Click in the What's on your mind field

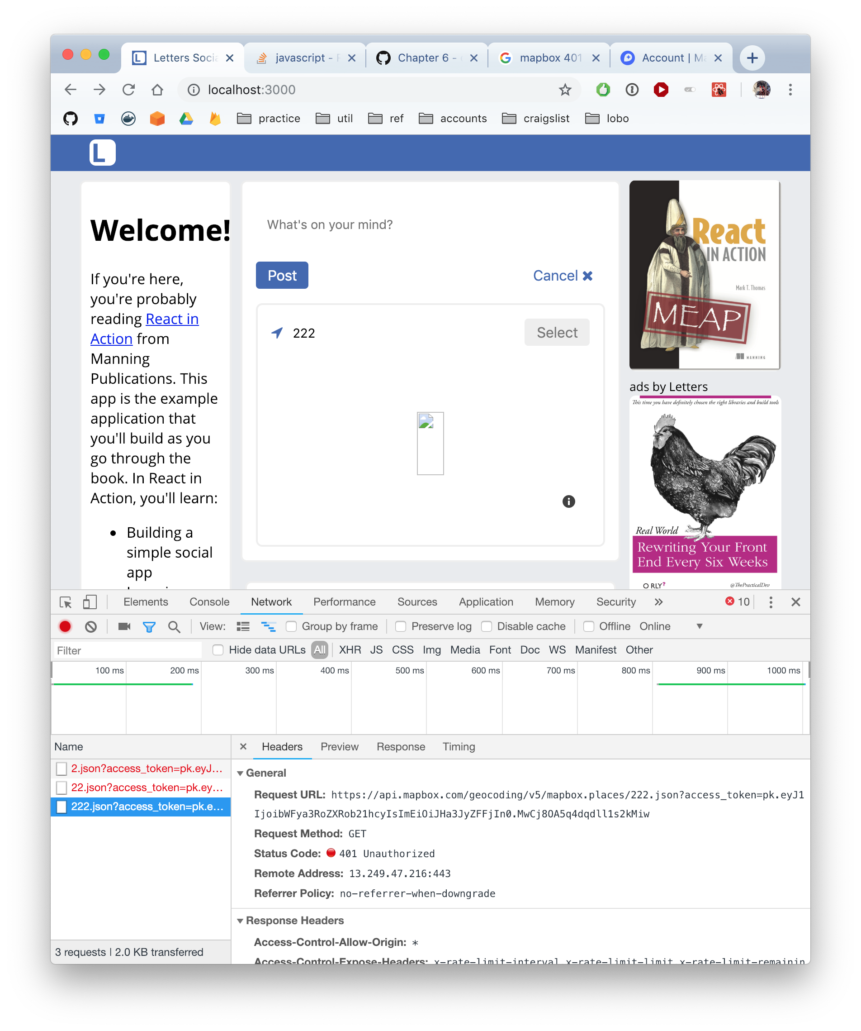pos(430,225)
